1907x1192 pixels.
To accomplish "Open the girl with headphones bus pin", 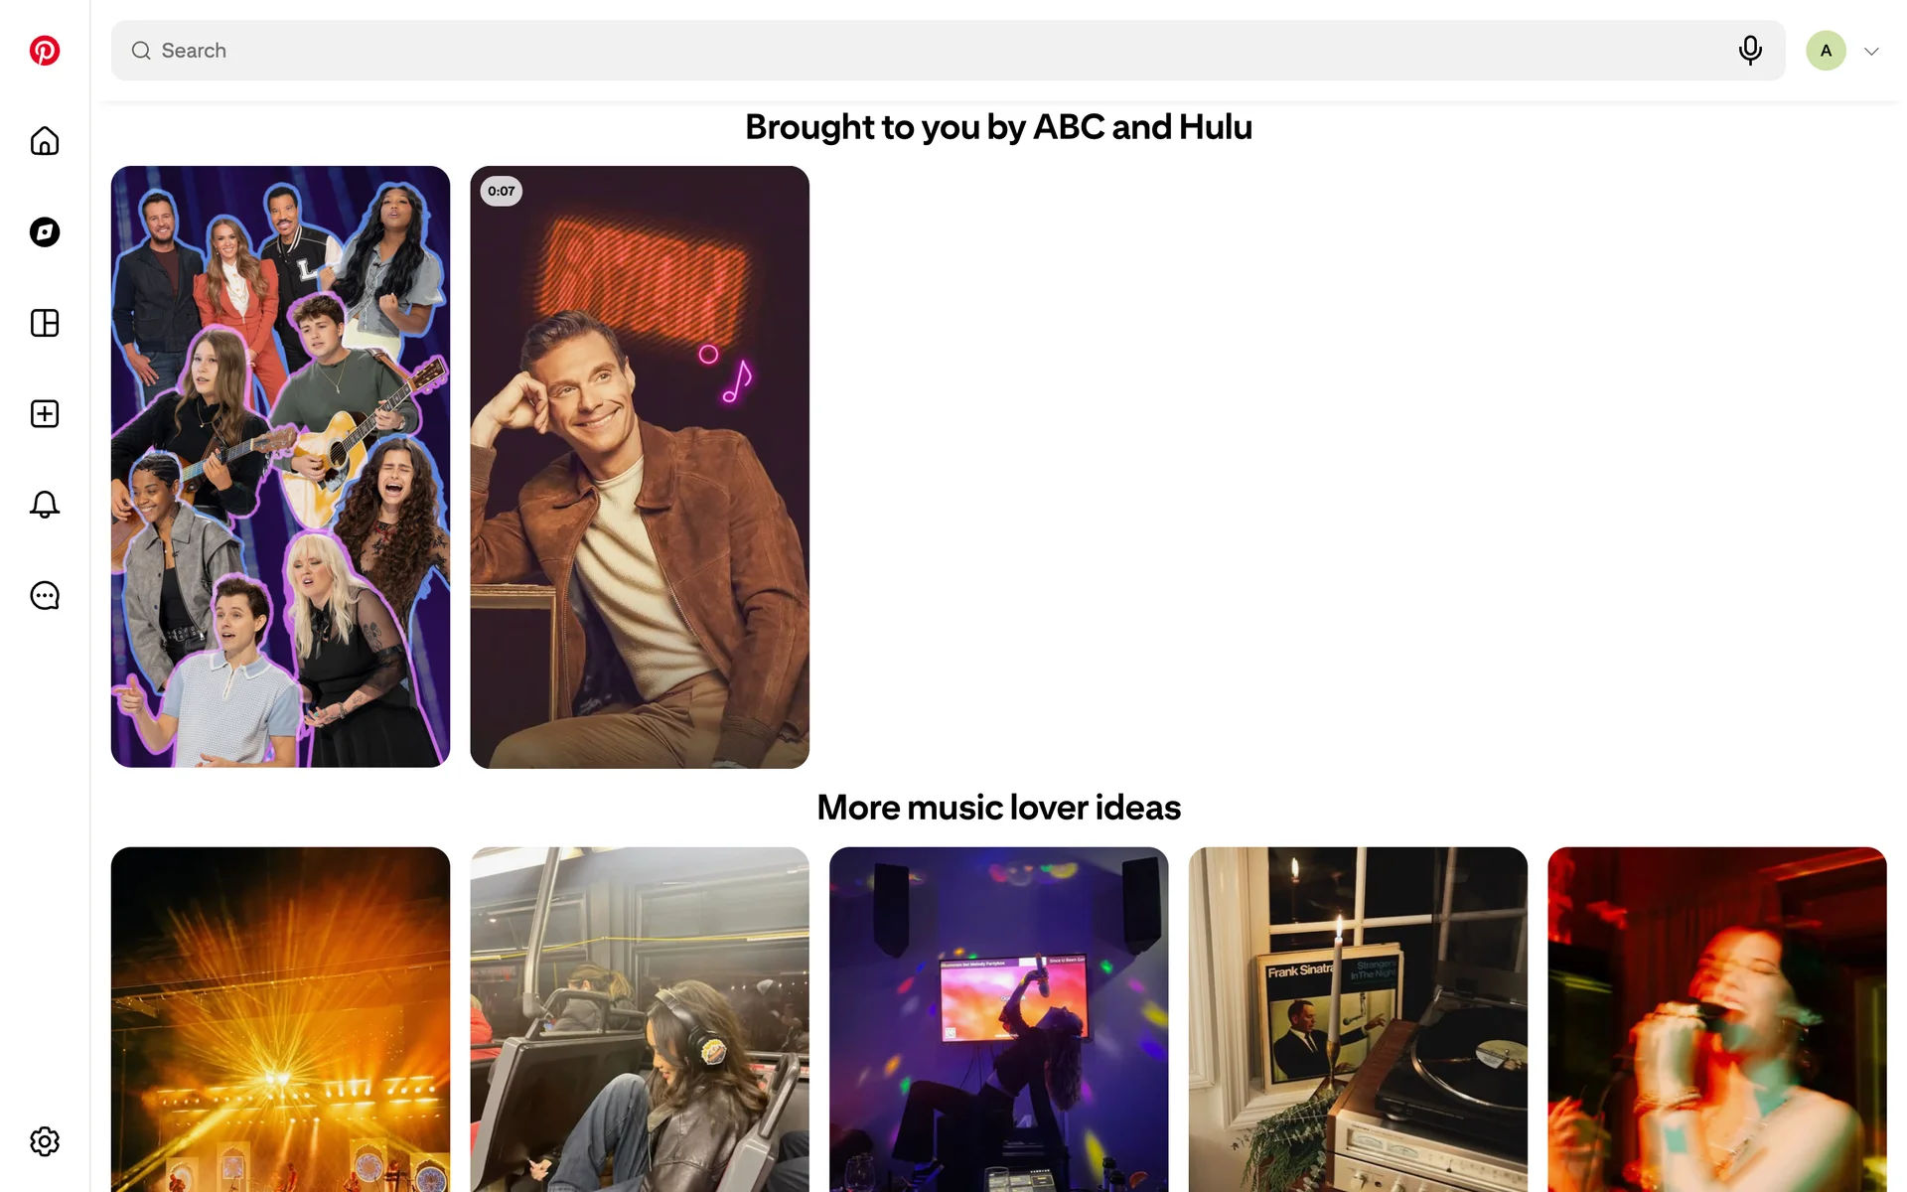I will [x=640, y=1018].
